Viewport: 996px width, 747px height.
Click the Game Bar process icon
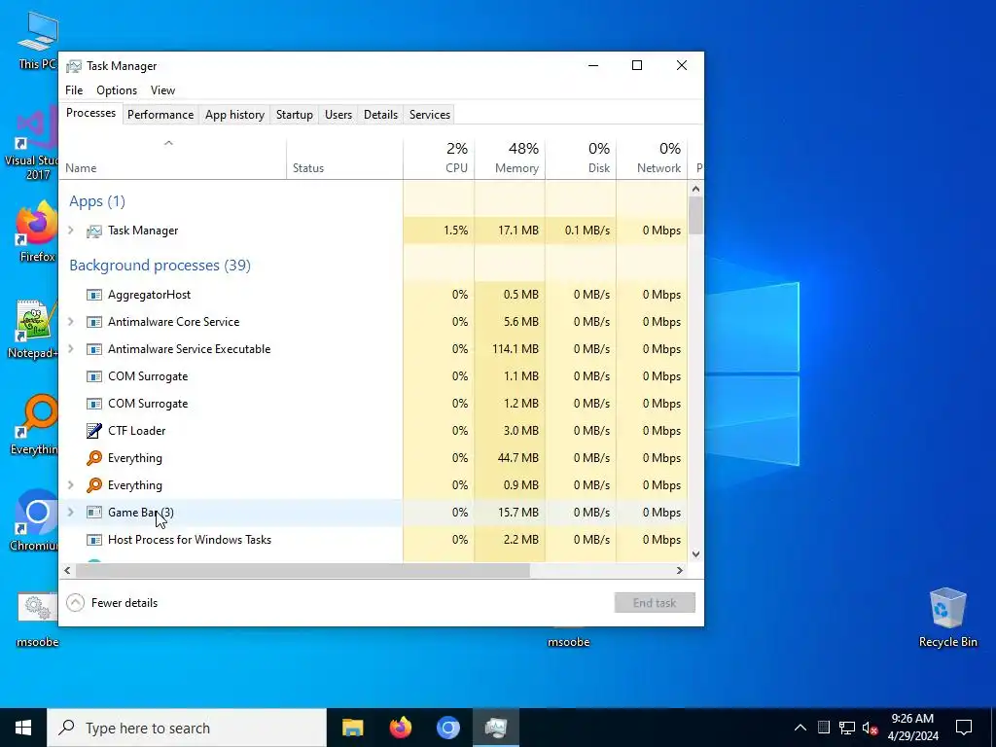click(94, 513)
